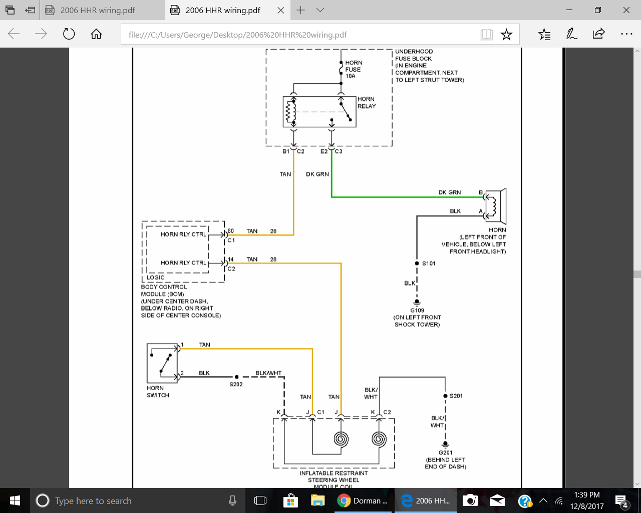
Task: Open the Hub favorites list icon
Action: coord(544,34)
